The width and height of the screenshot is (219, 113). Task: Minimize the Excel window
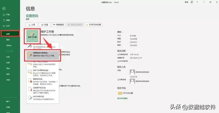click(204, 2)
